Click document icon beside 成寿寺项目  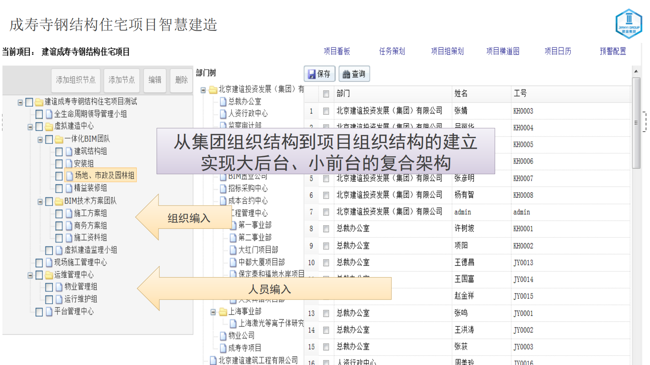point(223,348)
